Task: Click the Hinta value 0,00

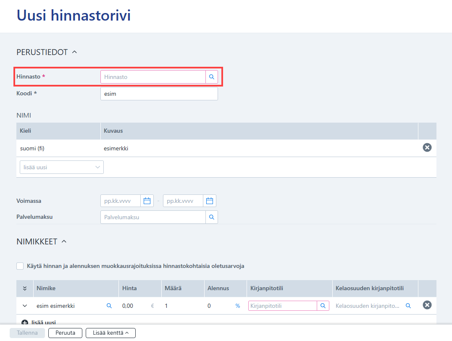Action: (x=128, y=306)
